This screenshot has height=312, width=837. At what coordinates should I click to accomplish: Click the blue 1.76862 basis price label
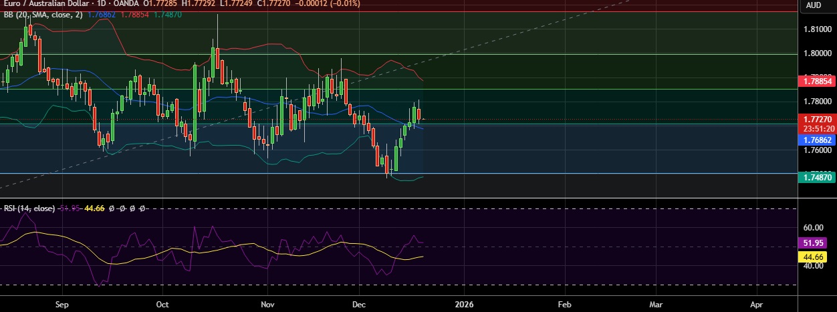818,141
